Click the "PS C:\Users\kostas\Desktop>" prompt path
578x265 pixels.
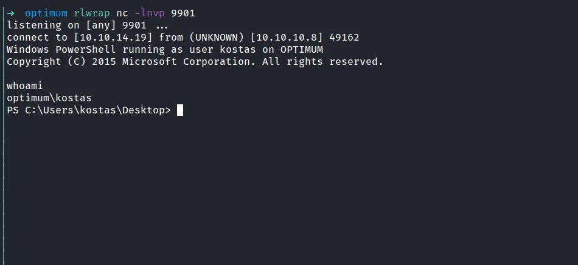[89, 110]
